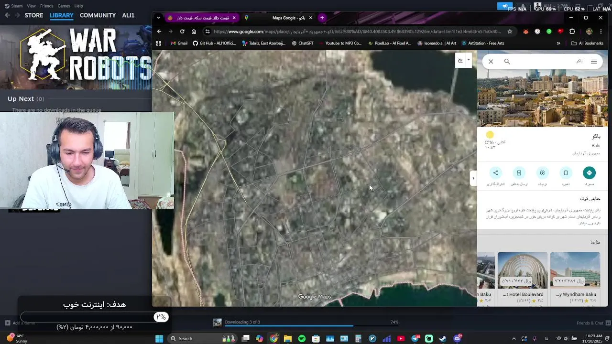
Task: Expand the map tools dropdown arrow
Action: (469, 61)
